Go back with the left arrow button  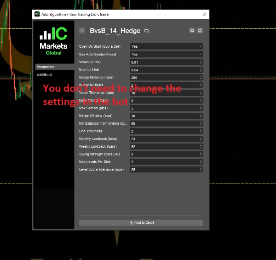(x=82, y=31)
